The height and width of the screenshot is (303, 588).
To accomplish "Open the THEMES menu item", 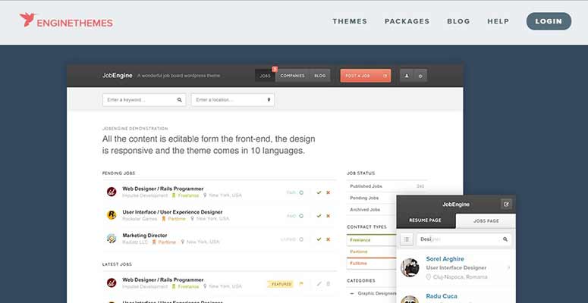I will click(350, 21).
